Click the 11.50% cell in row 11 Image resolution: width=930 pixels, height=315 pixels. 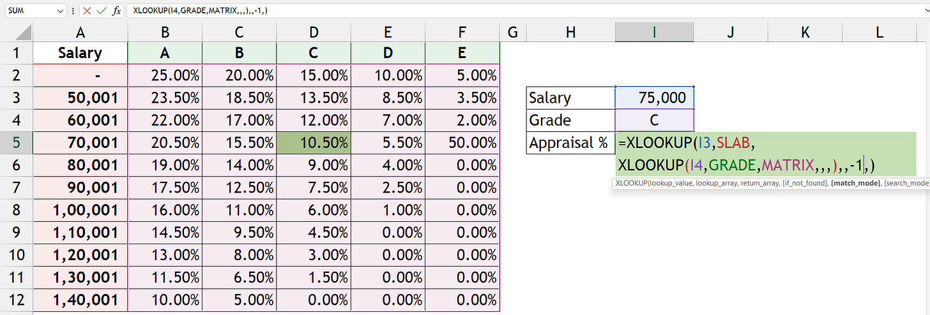(x=165, y=277)
